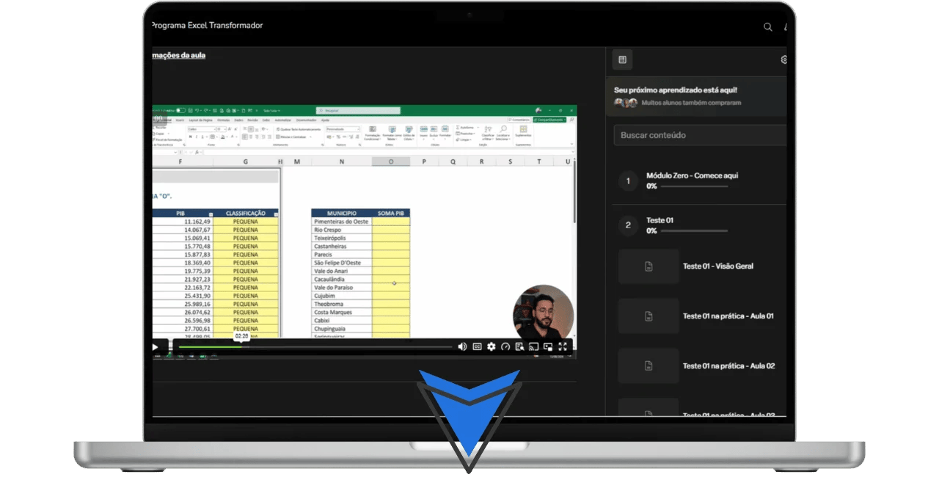Mute the video with the speaker icon
The height and width of the screenshot is (477, 939).
point(462,346)
